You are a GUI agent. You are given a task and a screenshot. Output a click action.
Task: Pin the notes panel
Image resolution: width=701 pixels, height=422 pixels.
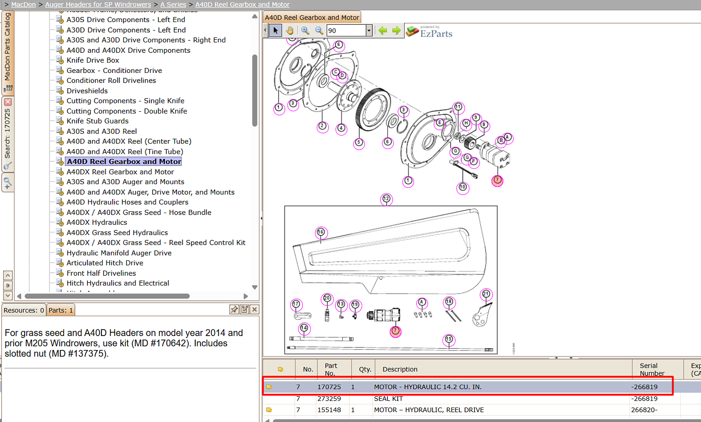(x=234, y=309)
